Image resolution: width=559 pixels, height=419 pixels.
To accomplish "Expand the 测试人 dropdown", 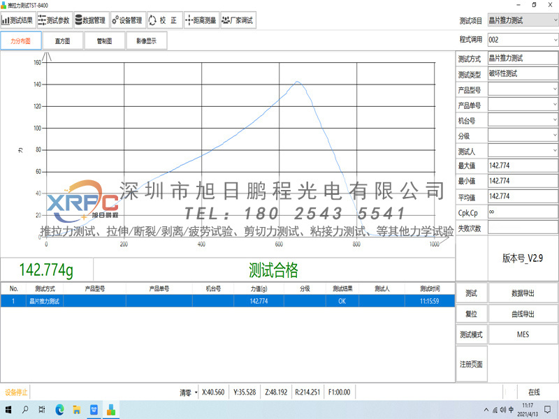I will [555, 150].
